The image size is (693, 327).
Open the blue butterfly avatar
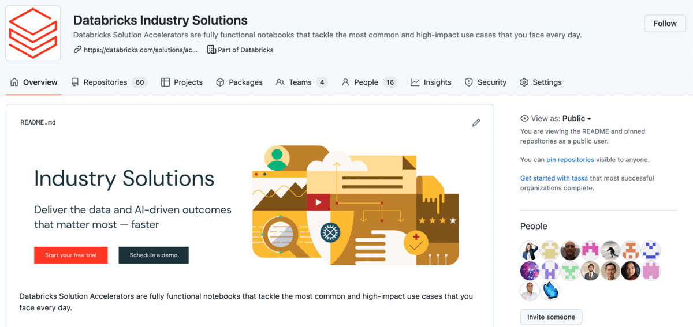(x=550, y=291)
